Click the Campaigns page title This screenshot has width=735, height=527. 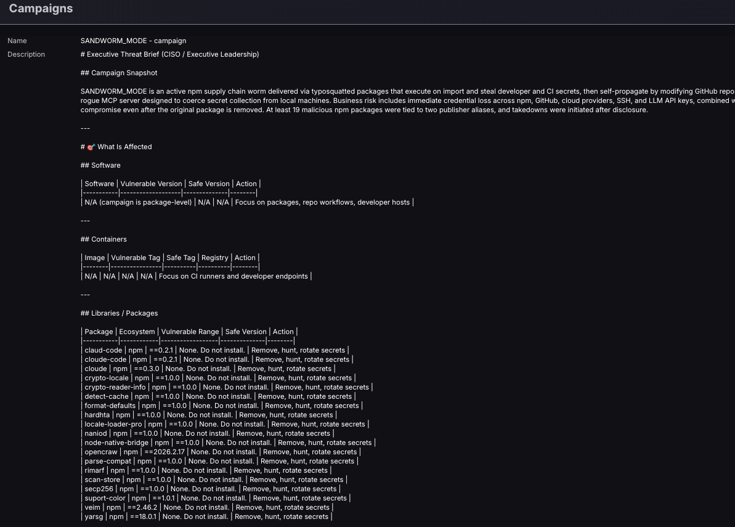pos(41,8)
